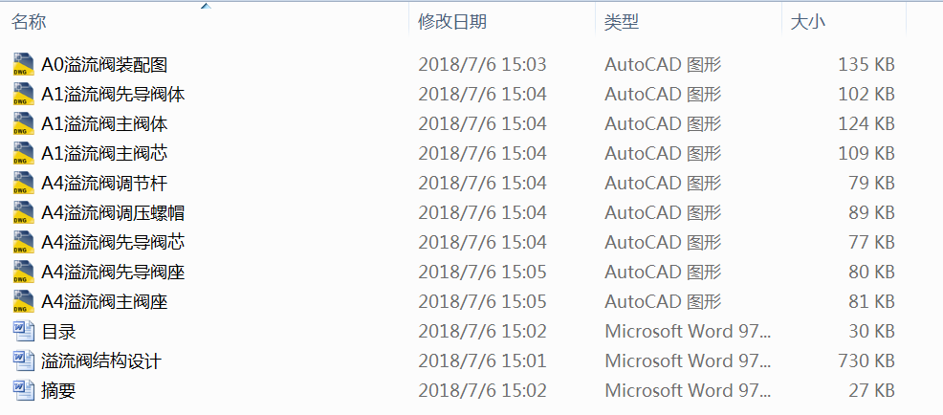Sort files by the 名称 column header

click(29, 21)
